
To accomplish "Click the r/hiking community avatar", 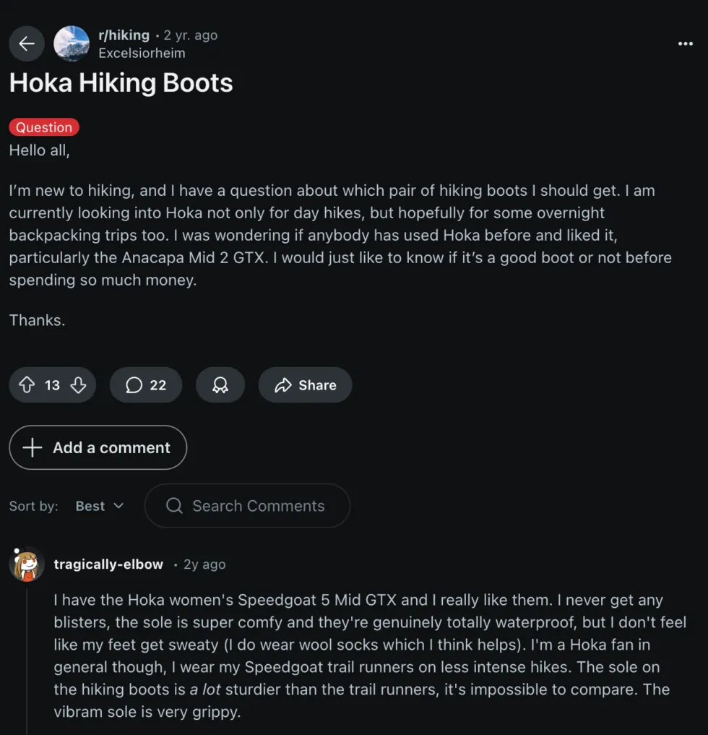I will click(71, 43).
